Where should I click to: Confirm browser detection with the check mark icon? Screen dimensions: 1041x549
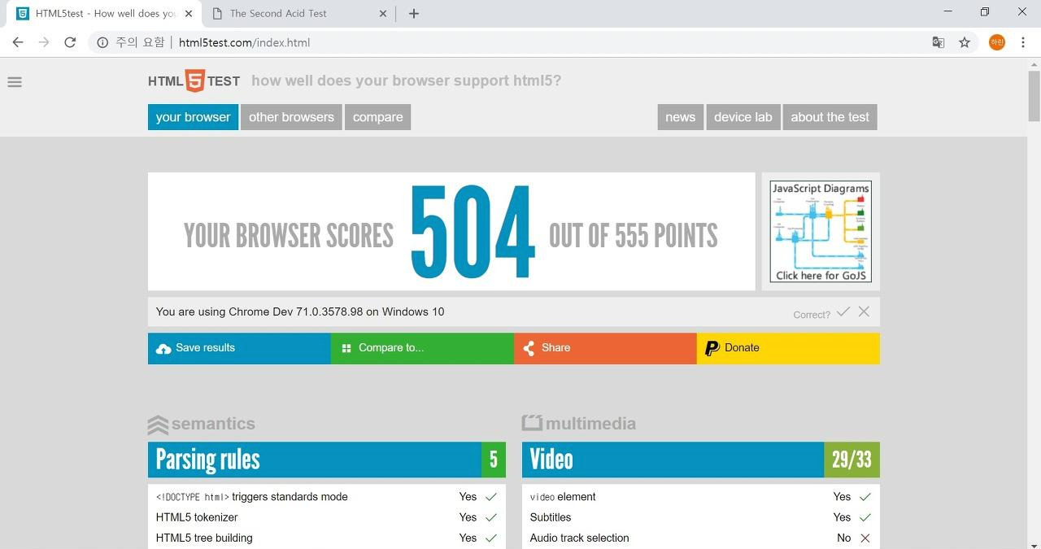843,312
